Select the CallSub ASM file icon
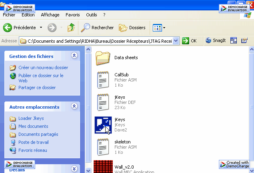Viewport: 254px width, 173px height. tap(103, 80)
